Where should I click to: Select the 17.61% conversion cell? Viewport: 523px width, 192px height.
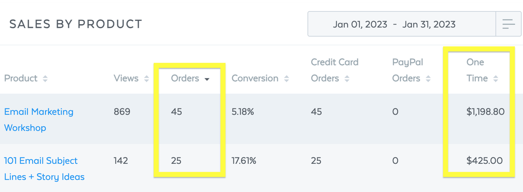[x=244, y=160]
